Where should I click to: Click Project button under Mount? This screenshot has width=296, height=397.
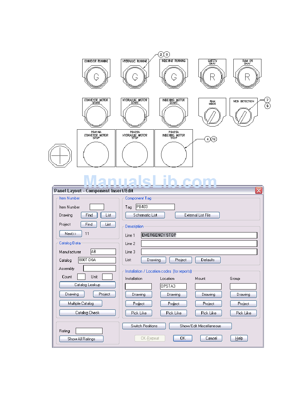208,304
